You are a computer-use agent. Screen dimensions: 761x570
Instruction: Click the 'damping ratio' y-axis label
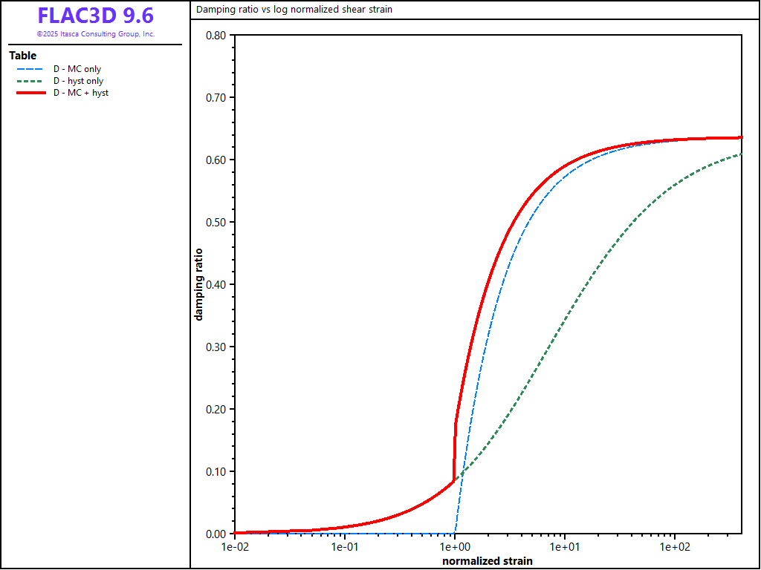[199, 284]
